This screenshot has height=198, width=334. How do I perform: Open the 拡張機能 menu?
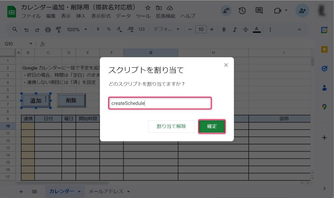tap(165, 16)
